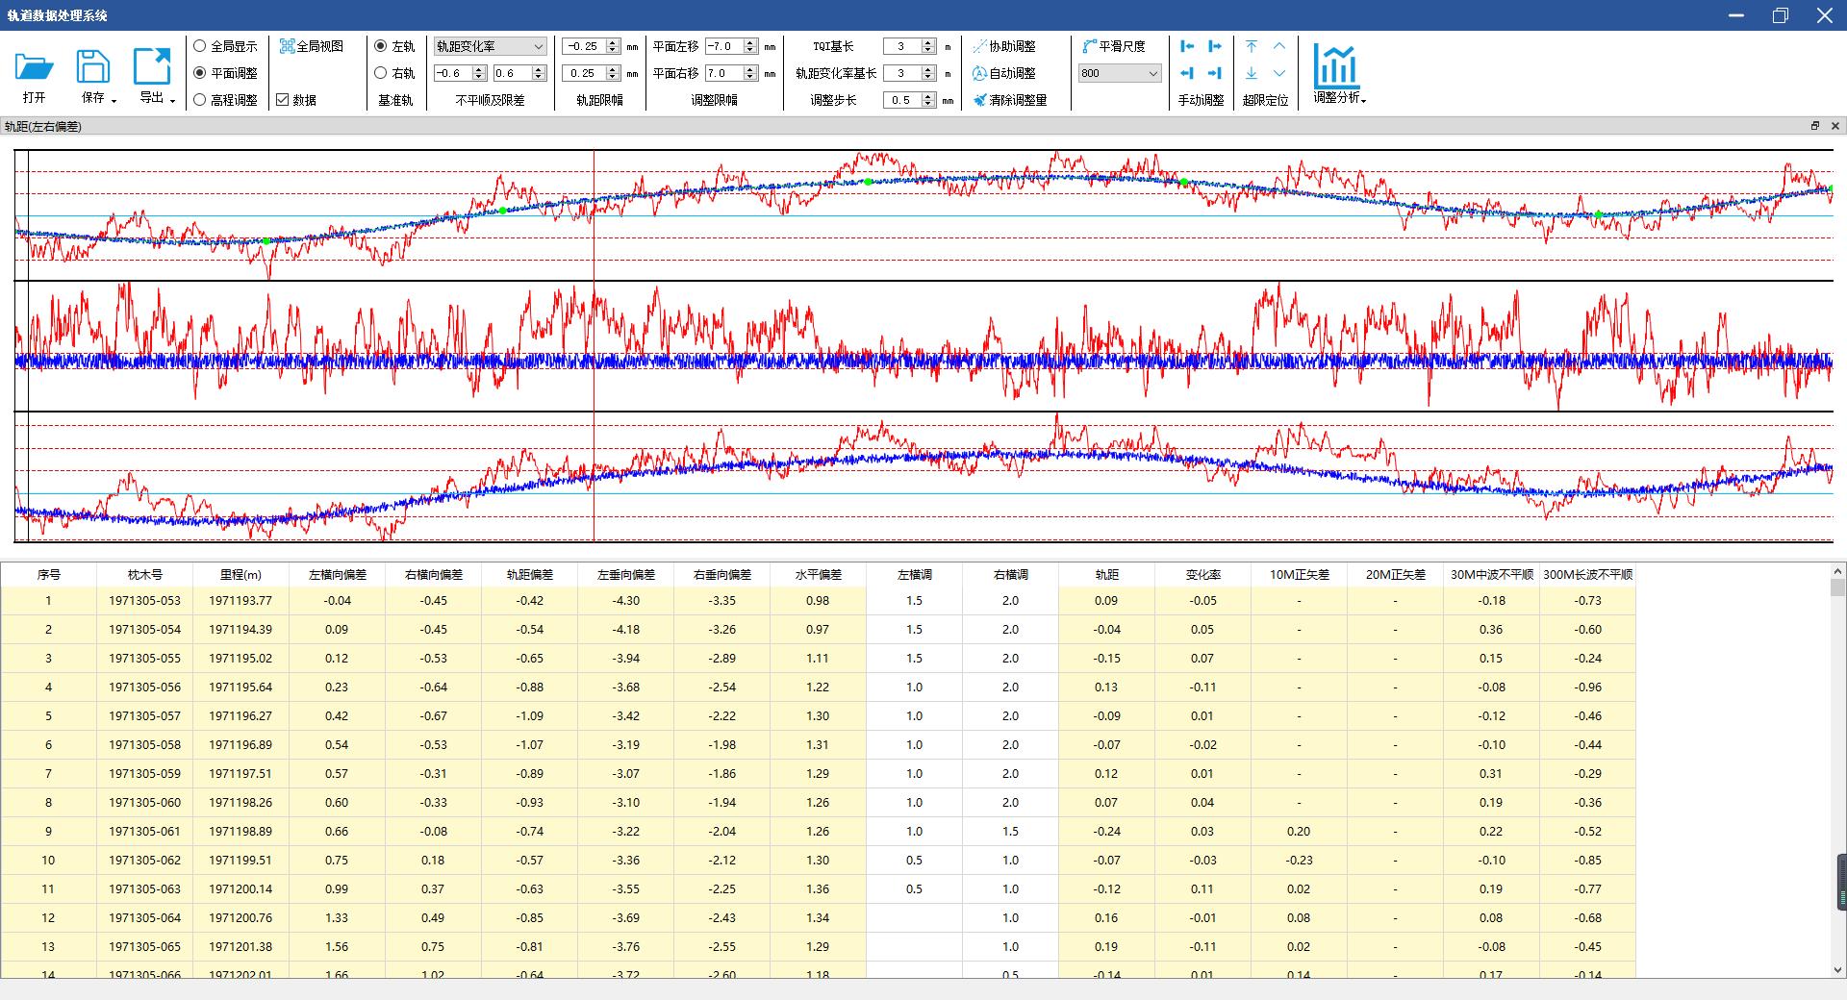Expand the 调整分析 dropdown arrow
The height and width of the screenshot is (1000, 1847).
(x=1364, y=100)
